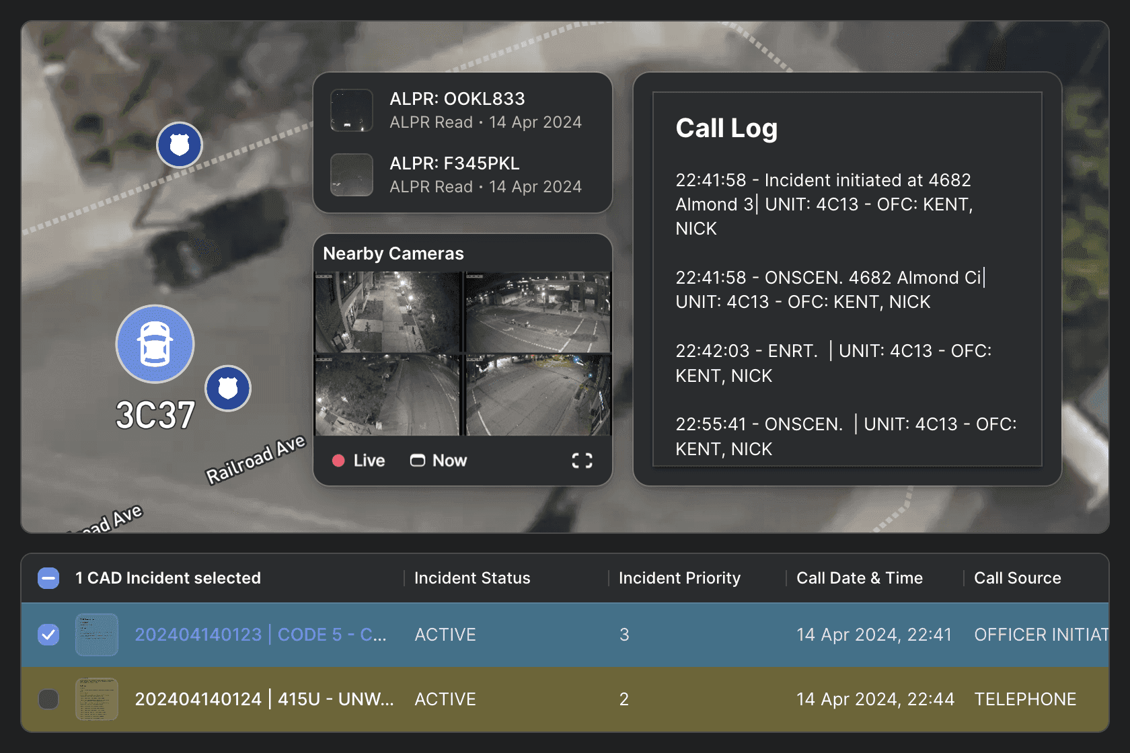This screenshot has width=1130, height=753.
Task: View the top-left camera feed
Action: pos(387,312)
